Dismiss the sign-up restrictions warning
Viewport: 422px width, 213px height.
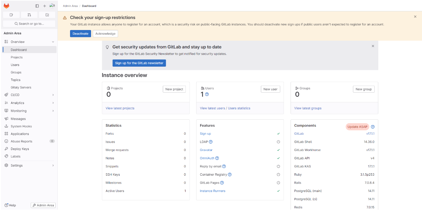point(415,17)
